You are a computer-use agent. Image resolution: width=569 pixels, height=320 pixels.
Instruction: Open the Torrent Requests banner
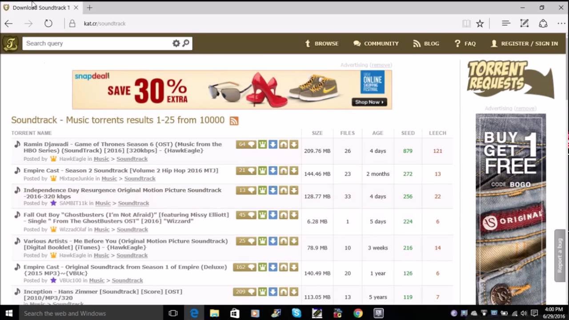coord(510,79)
